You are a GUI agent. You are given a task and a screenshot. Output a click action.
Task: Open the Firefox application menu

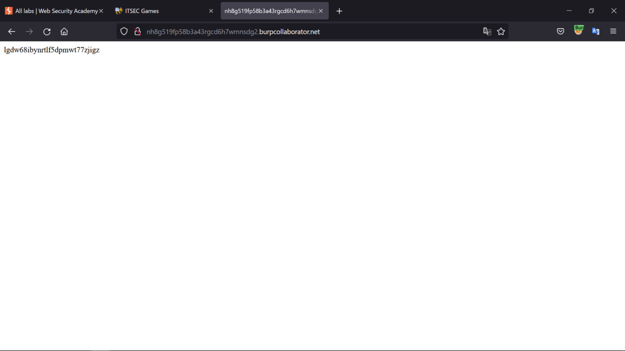coord(613,32)
